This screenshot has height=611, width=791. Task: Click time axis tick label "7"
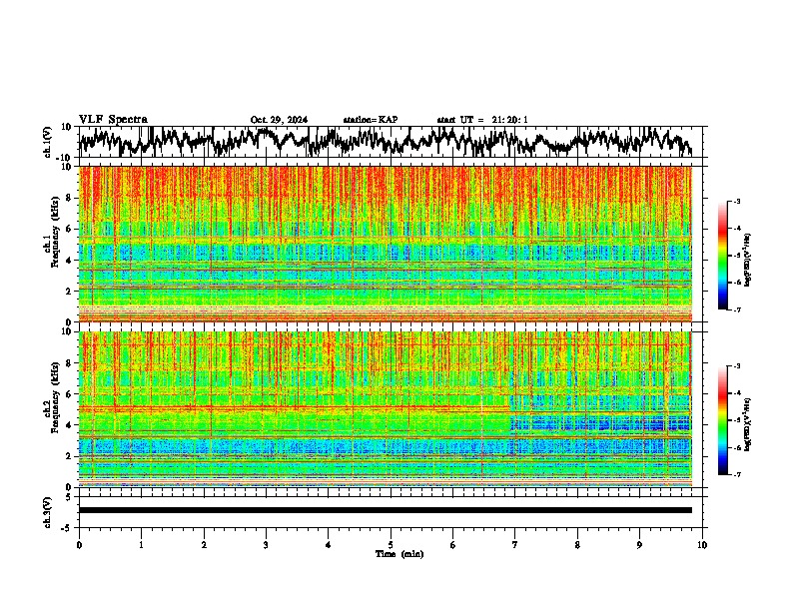pos(515,545)
